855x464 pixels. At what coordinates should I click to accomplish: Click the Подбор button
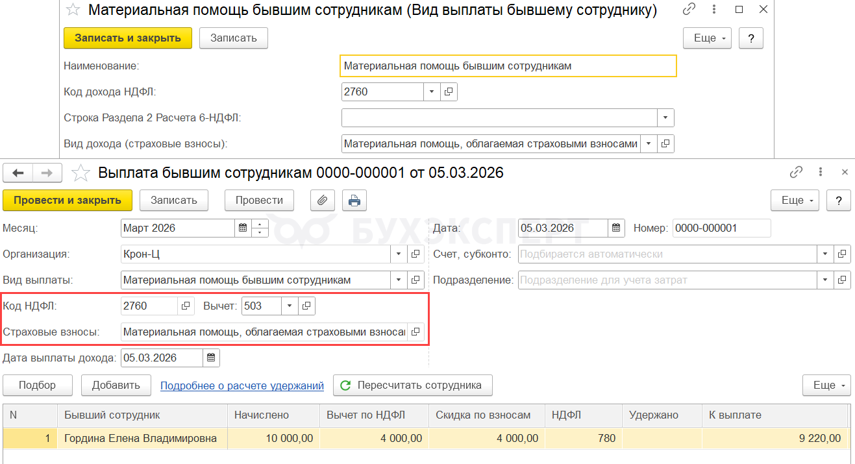38,385
